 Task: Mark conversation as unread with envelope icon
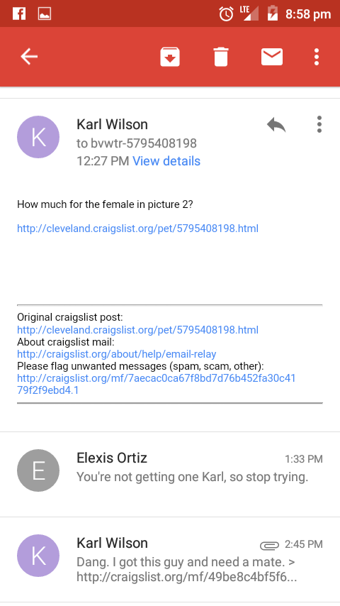(x=272, y=57)
